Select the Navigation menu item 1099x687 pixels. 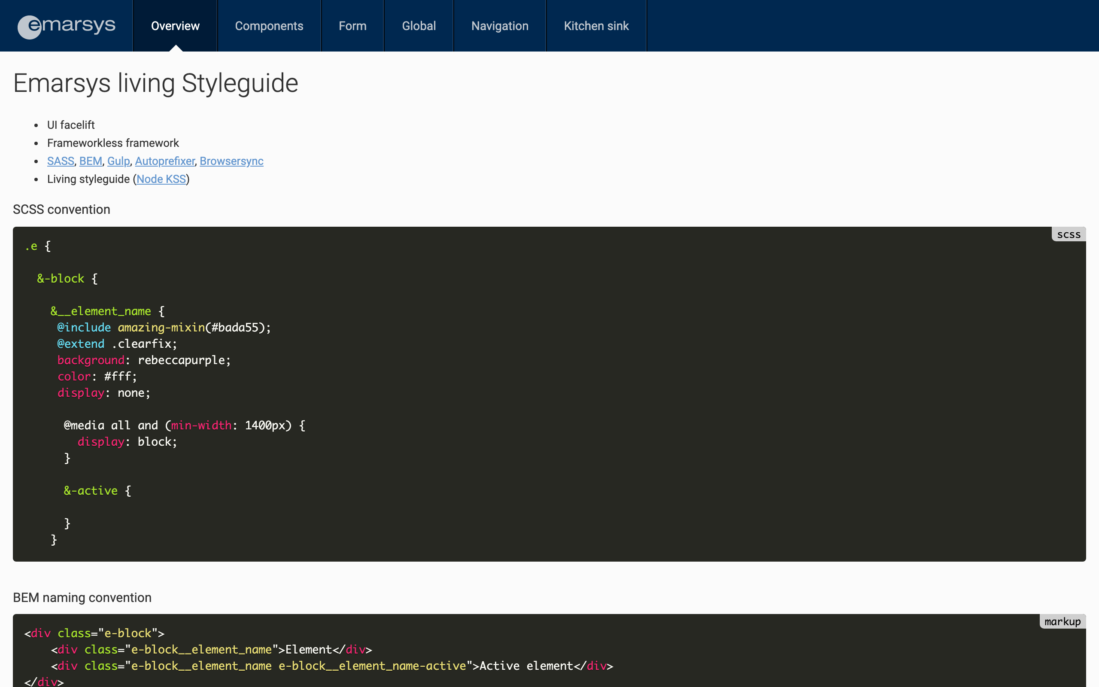point(500,26)
